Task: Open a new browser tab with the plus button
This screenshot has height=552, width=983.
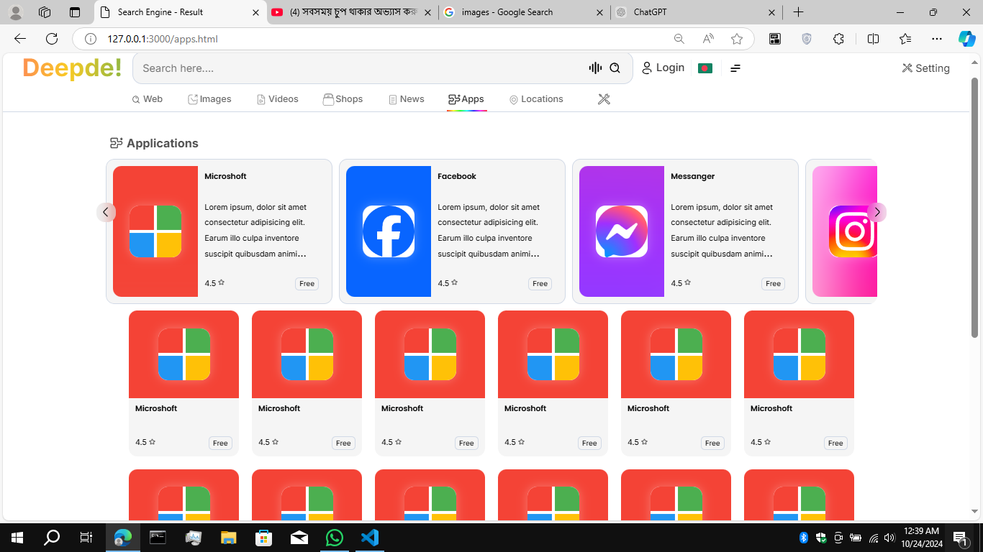Action: [x=798, y=12]
